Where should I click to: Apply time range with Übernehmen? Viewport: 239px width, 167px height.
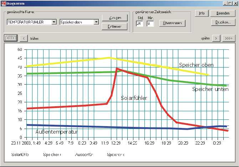173,23
